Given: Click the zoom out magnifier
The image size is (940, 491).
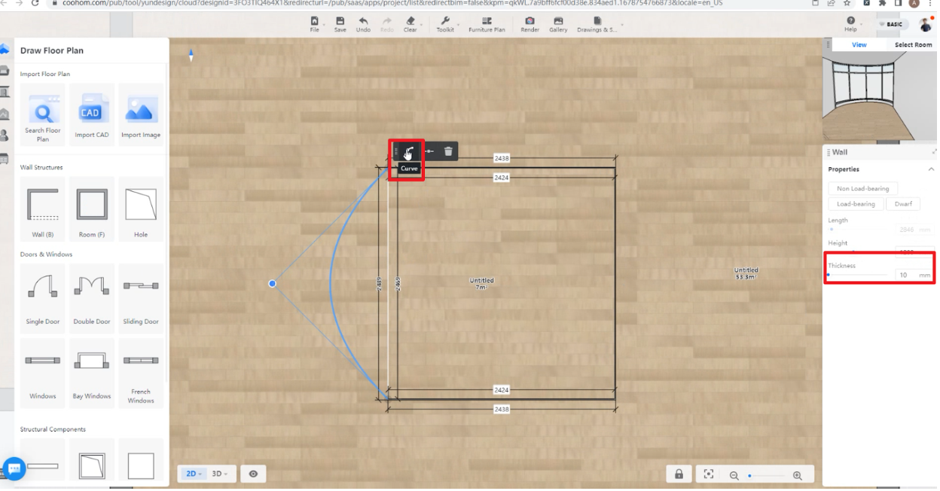Looking at the screenshot, I should [x=734, y=476].
